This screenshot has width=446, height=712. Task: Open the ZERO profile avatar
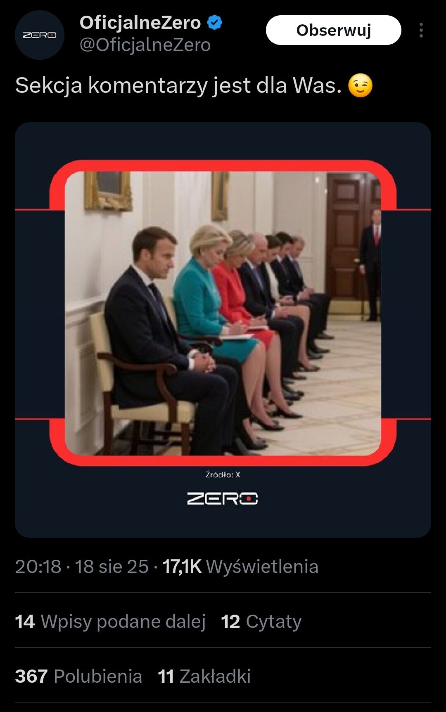(x=40, y=35)
